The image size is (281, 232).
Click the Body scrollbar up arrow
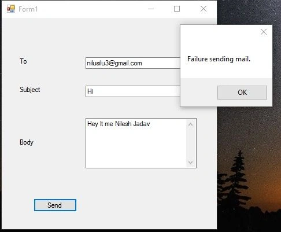pos(190,124)
